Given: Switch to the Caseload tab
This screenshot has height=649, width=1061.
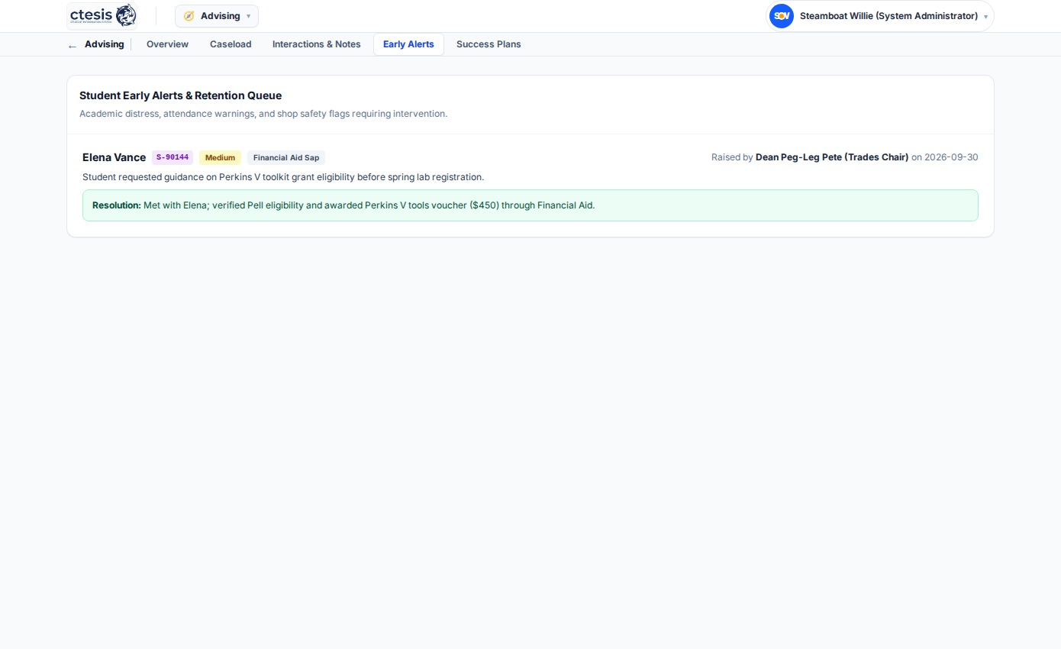Looking at the screenshot, I should 231,44.
